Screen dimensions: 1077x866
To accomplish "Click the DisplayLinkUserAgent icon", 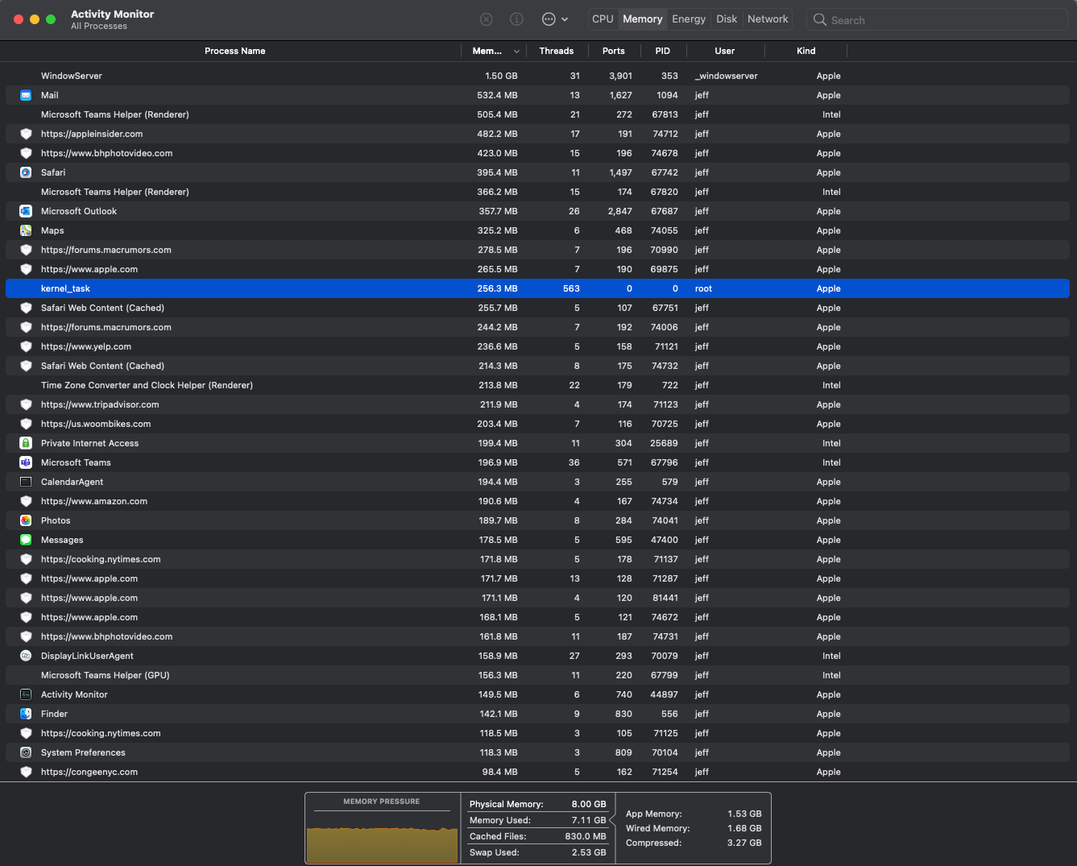I will [26, 656].
